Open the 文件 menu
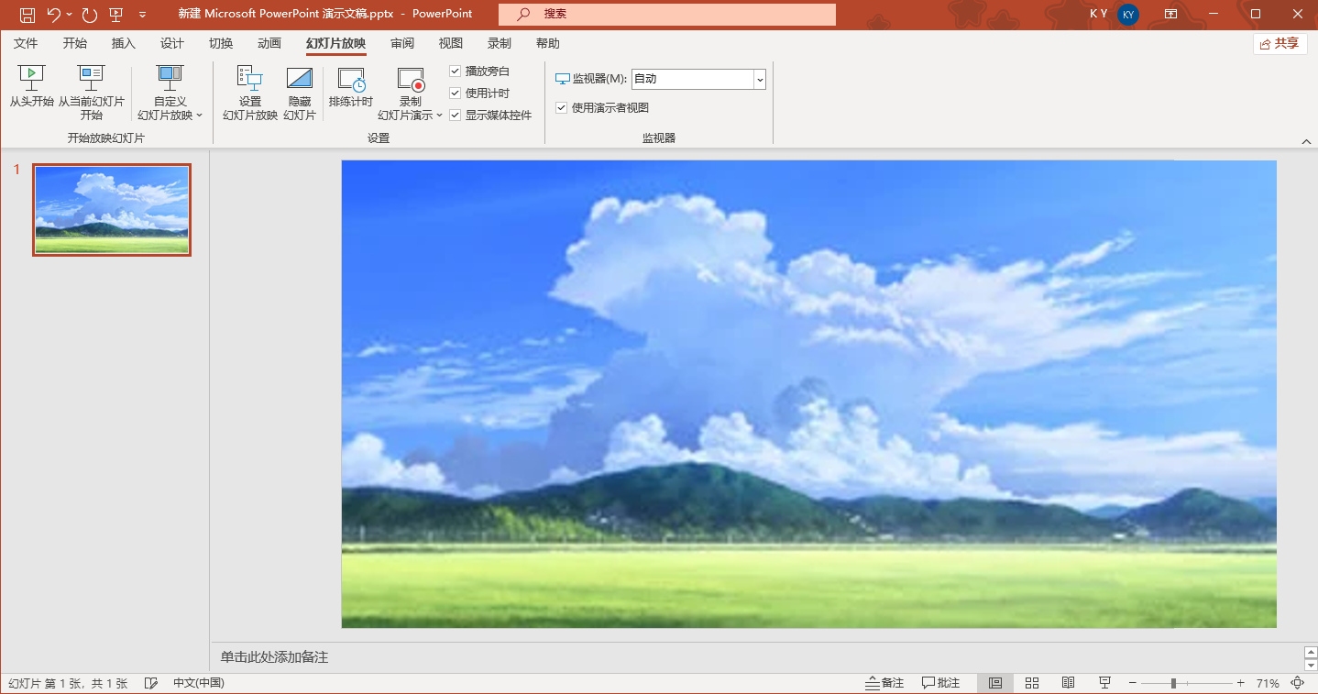Viewport: 1318px width, 694px height. point(26,43)
